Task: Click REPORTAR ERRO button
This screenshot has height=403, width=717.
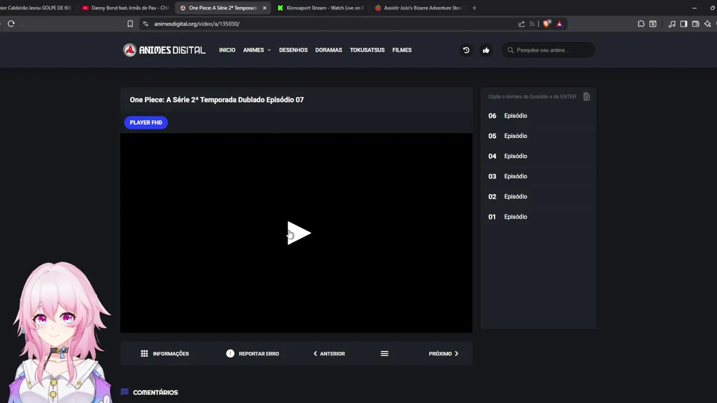Action: pos(253,353)
